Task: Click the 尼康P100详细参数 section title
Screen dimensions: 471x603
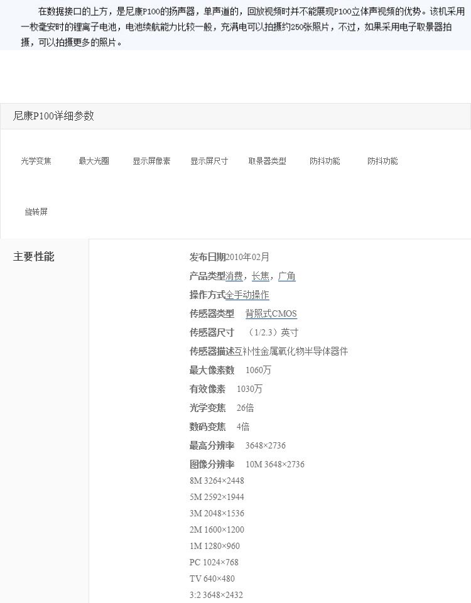Action: pos(53,116)
